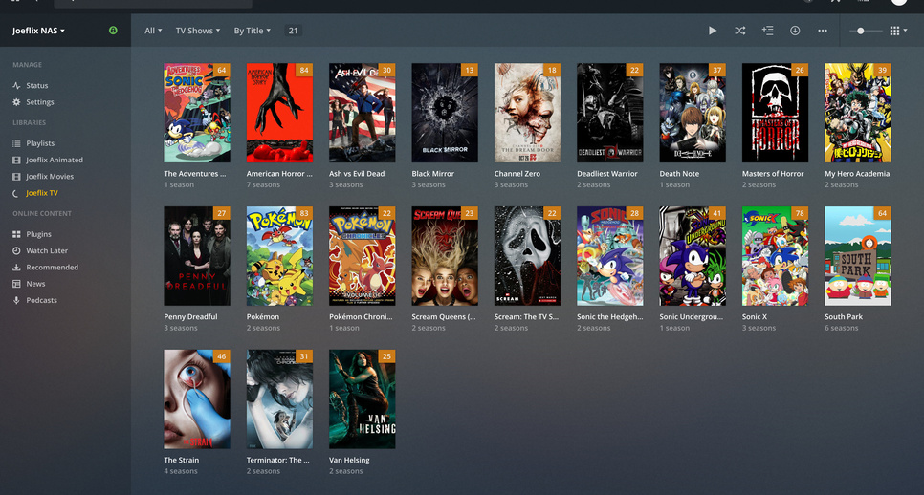The height and width of the screenshot is (495, 924).
Task: Click the add to playlist icon
Action: click(x=767, y=31)
